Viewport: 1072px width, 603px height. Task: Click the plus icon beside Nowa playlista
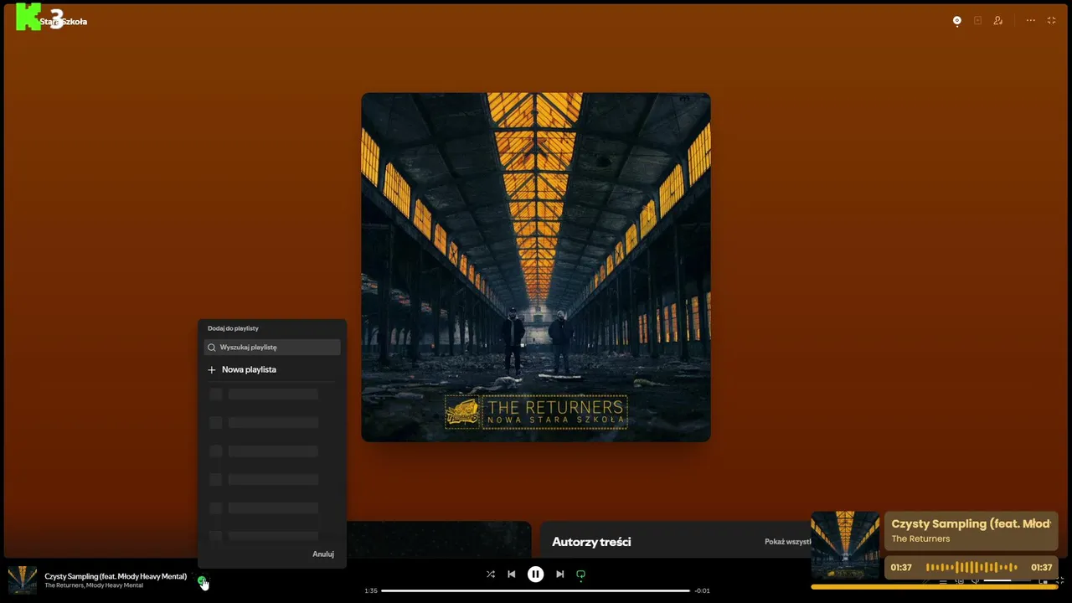click(212, 369)
